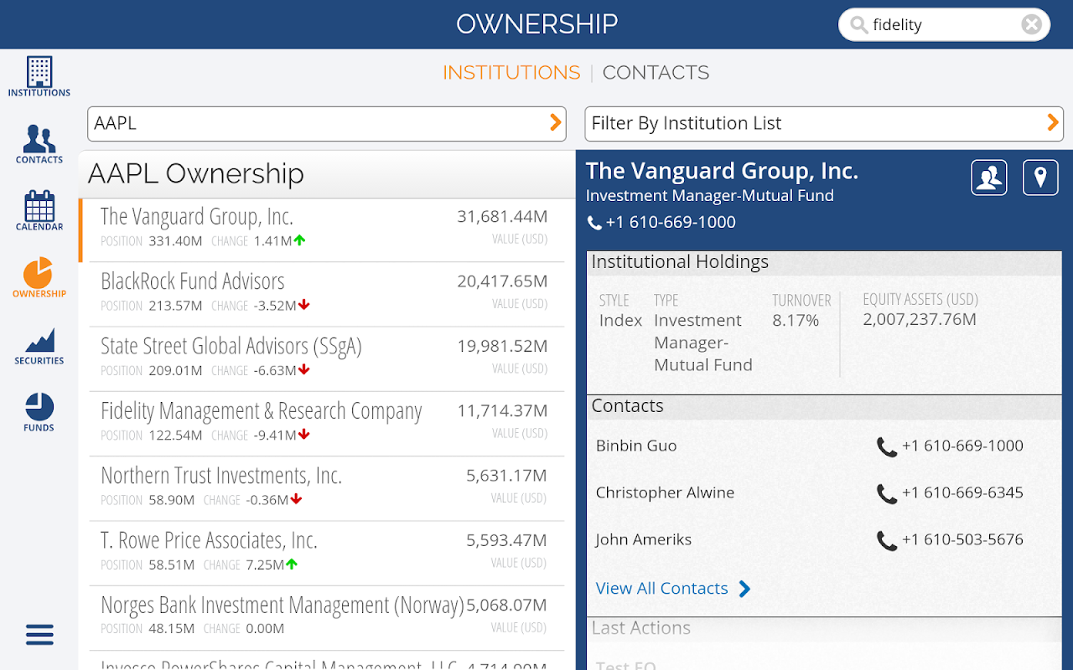Screen dimensions: 1073x670
Task: Click BlackRock red down change arrow
Action: pyautogui.click(x=304, y=305)
